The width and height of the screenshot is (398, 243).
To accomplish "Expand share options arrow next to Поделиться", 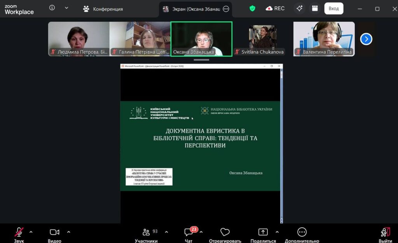I will 277,232.
